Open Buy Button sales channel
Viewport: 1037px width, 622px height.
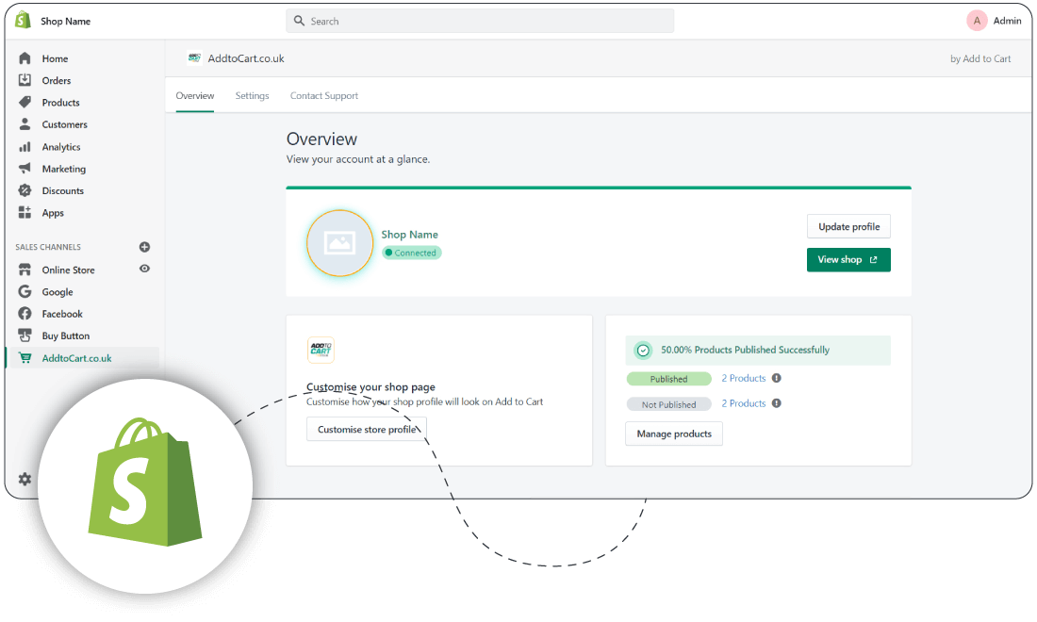pyautogui.click(x=65, y=336)
